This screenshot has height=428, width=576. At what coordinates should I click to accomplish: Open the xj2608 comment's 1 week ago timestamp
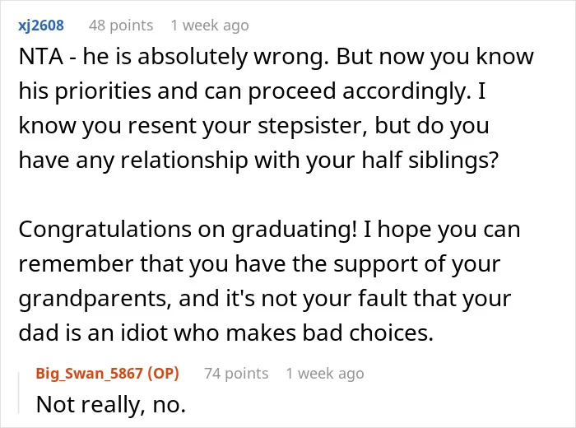[210, 26]
